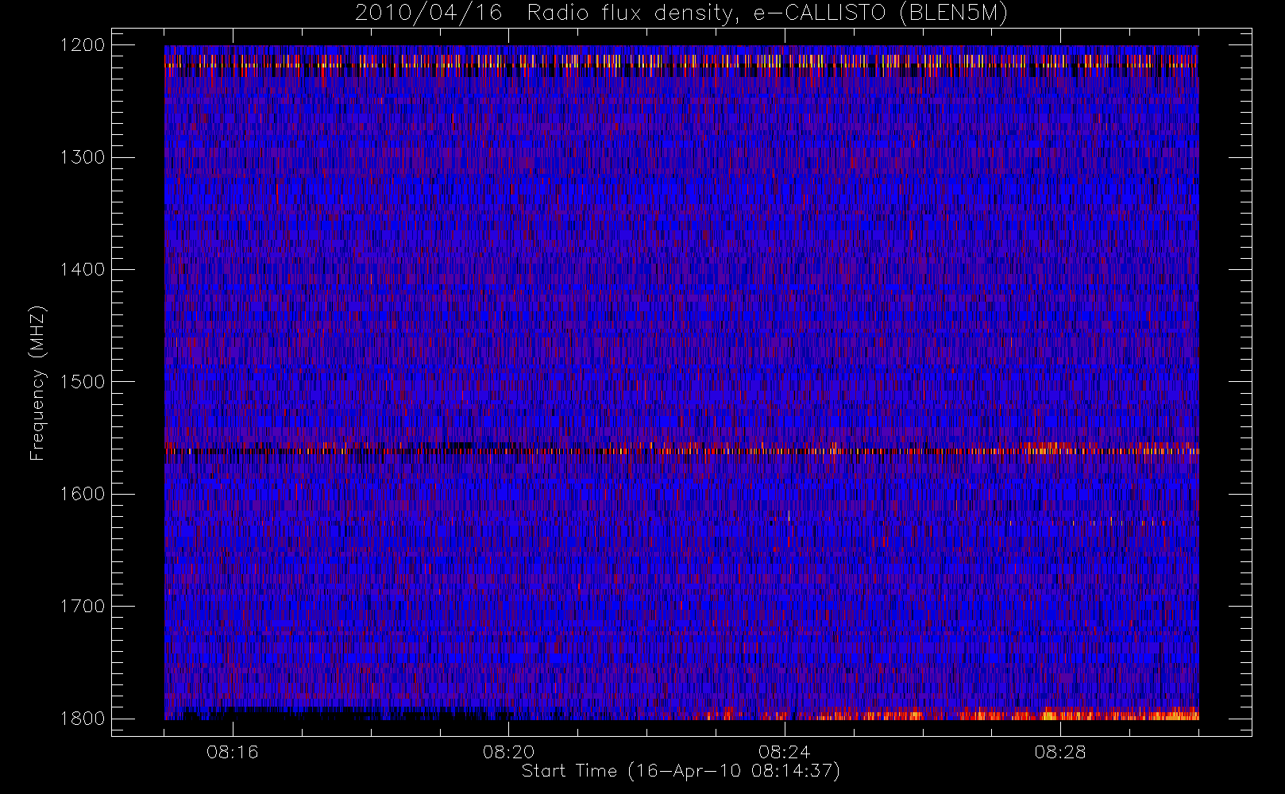Viewport: 1285px width, 794px height.
Task: Click the plot title 'Radio flux density, e-CALLISTO (BLEN5M)'
Action: click(768, 13)
